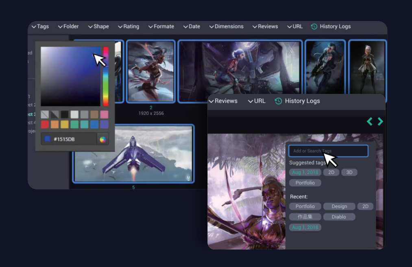Click the #1515DB hex color field
The image size is (412, 267).
tap(69, 139)
